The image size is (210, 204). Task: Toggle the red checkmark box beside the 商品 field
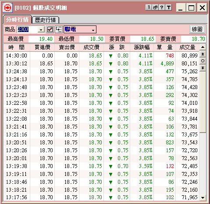50,29
